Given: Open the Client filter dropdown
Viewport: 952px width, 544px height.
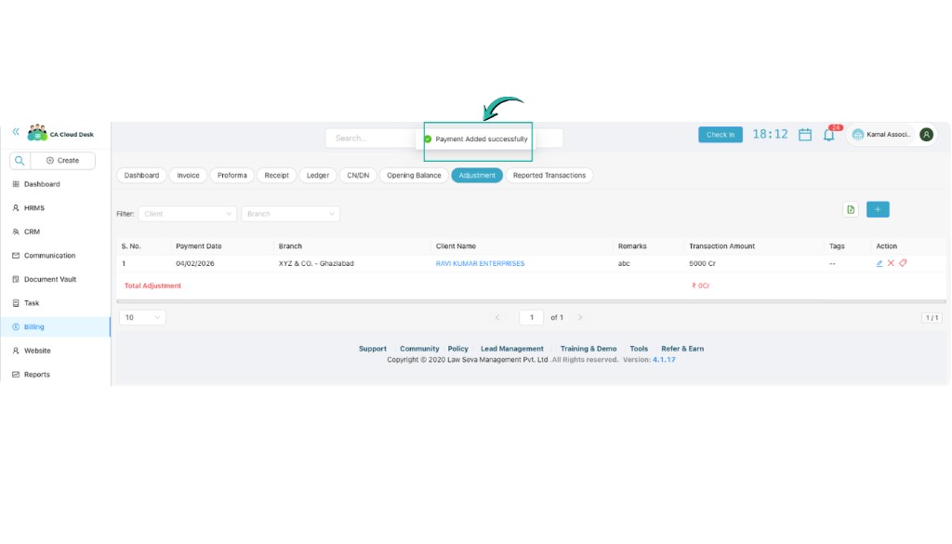Looking at the screenshot, I should pos(189,213).
